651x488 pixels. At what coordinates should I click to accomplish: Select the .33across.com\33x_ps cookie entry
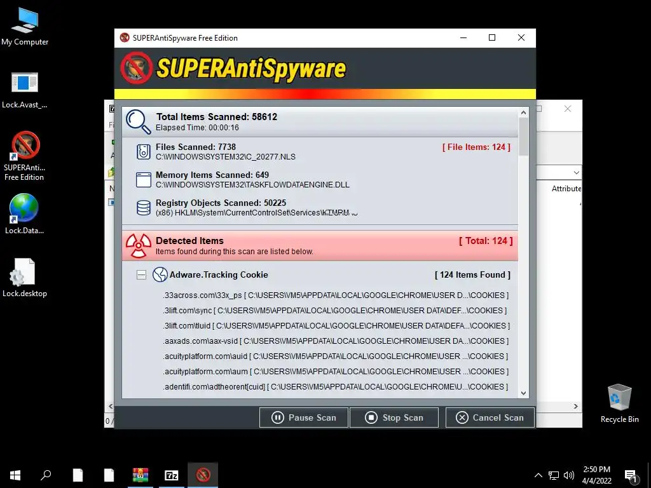click(336, 295)
